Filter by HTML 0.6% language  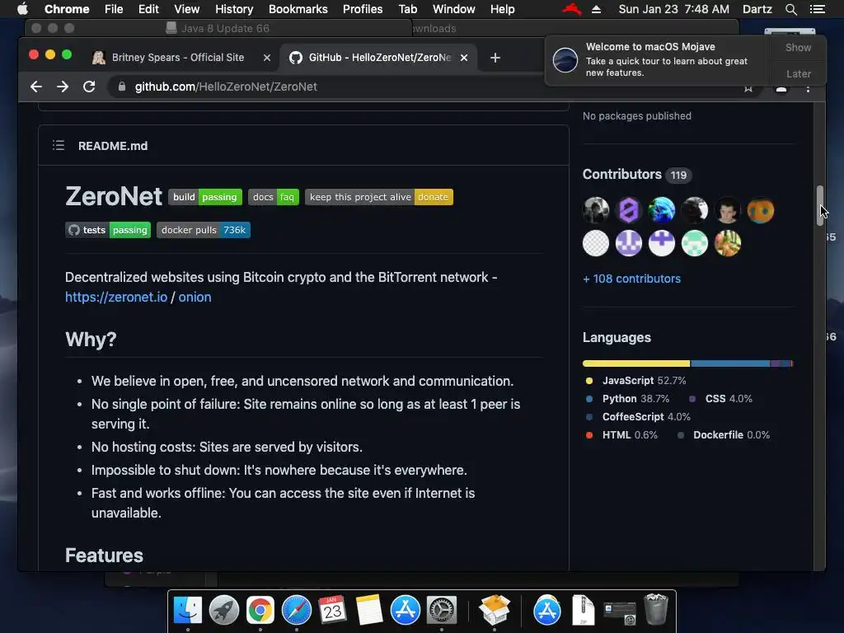point(621,435)
